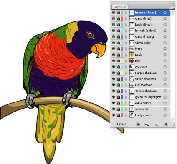
Task: Close the Layers tab
Action: (125, 7)
